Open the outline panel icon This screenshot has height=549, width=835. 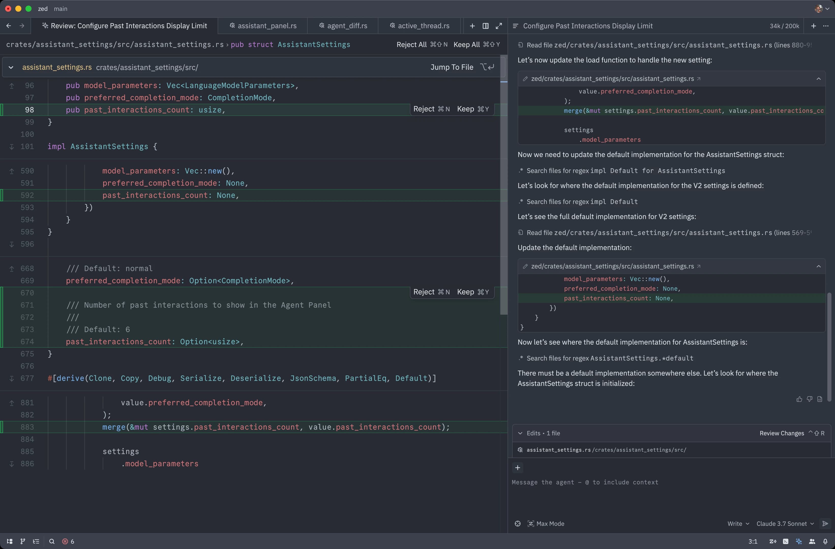pos(36,541)
